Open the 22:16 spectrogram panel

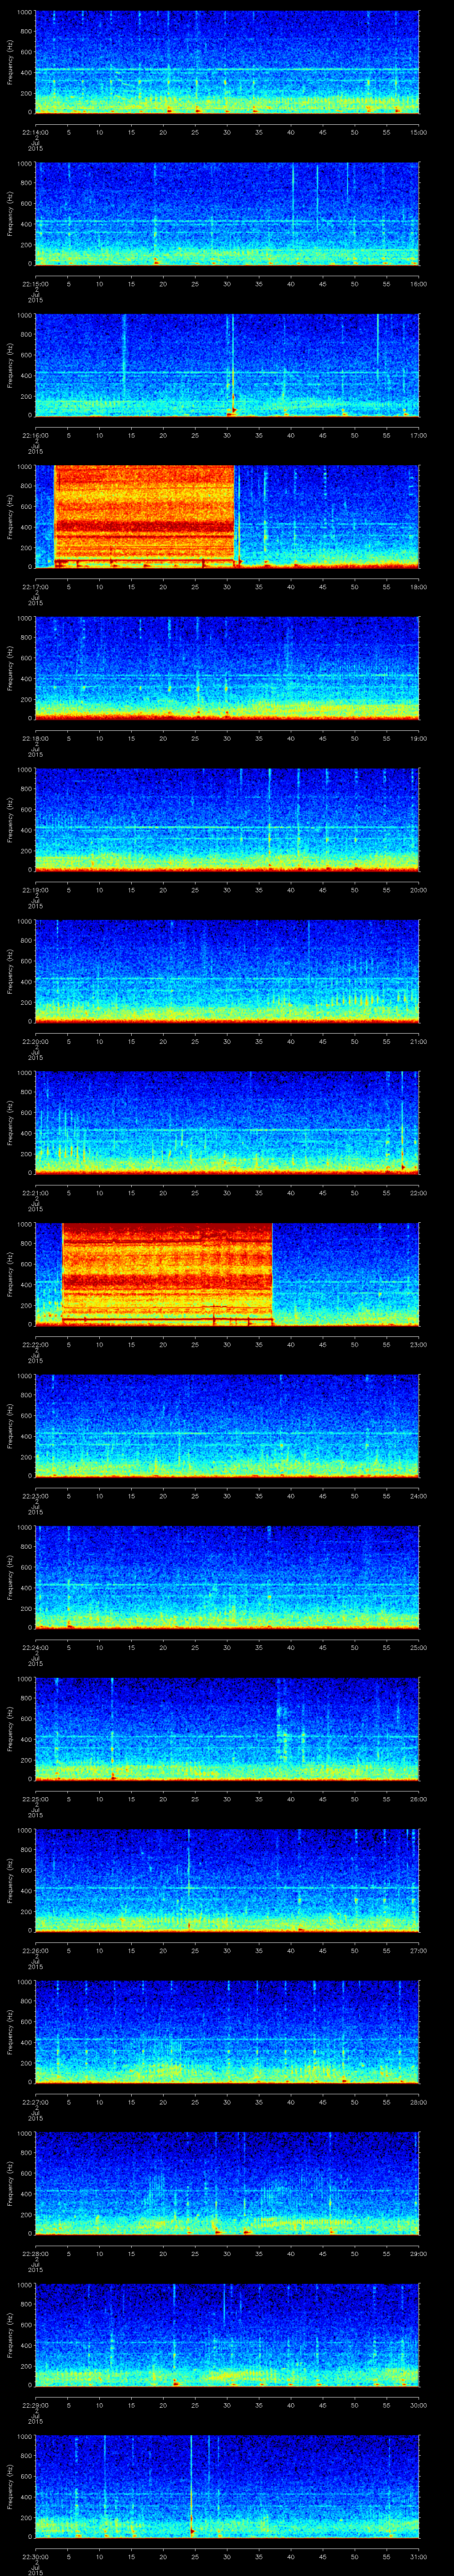click(x=227, y=364)
